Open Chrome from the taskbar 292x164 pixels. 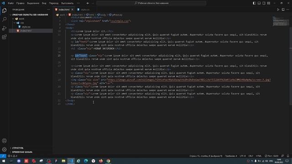tap(108, 161)
